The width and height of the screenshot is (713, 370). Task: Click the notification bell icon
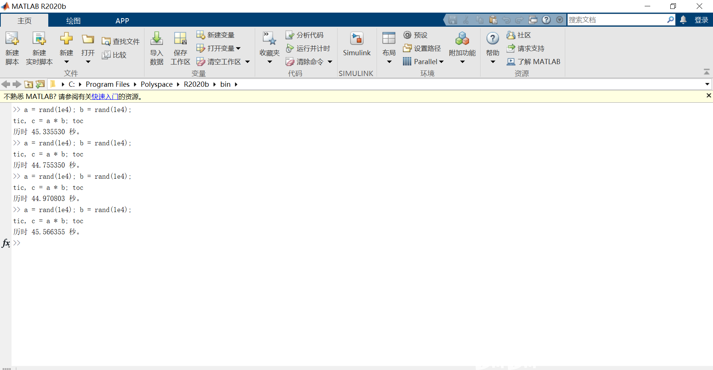pos(683,20)
